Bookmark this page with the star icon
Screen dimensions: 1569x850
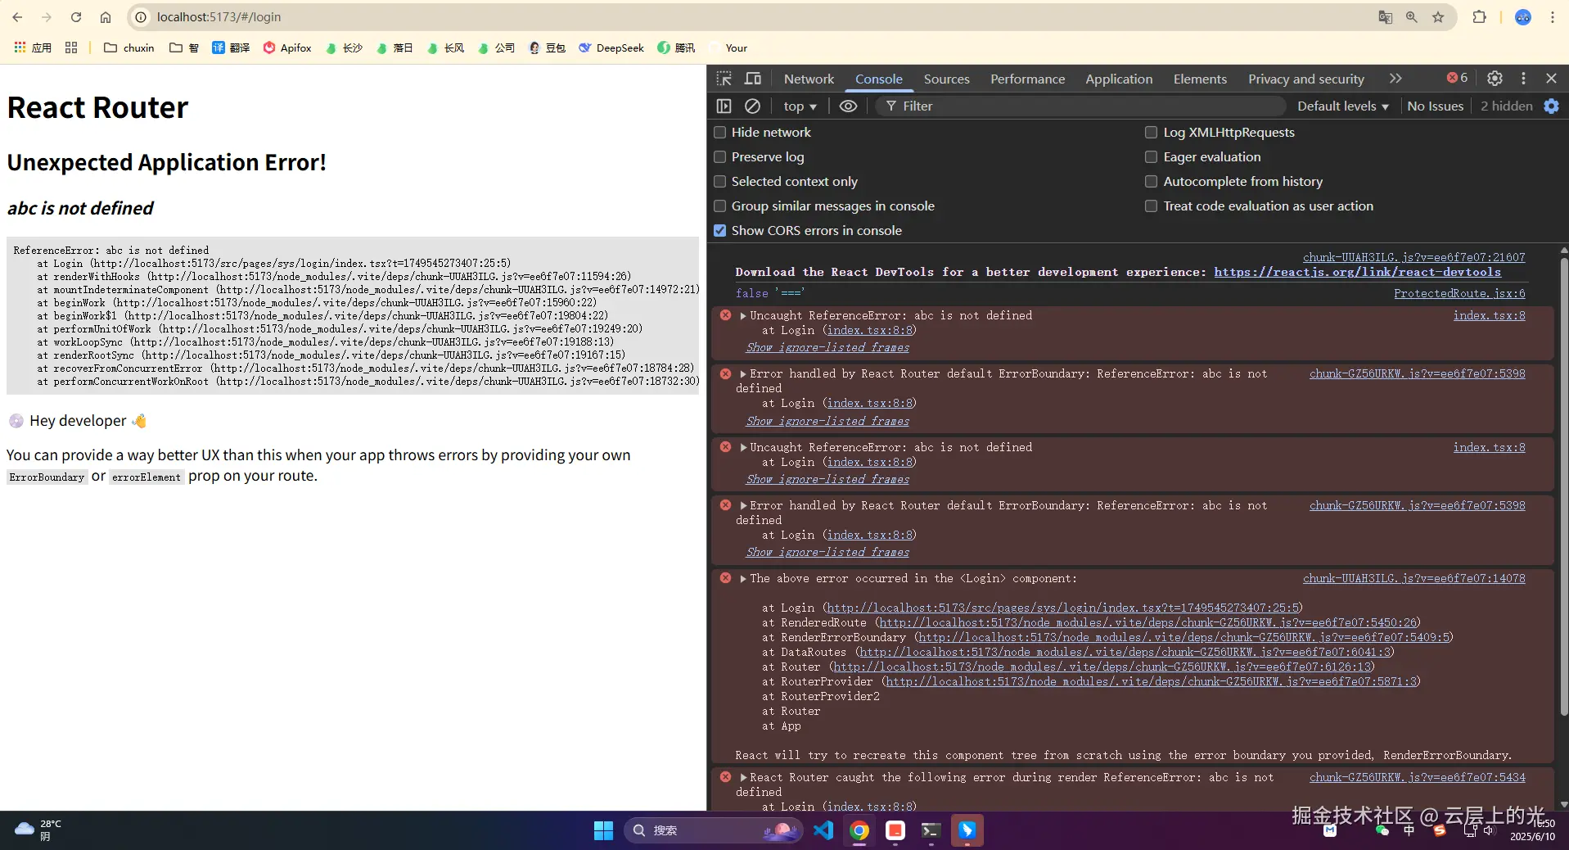point(1438,17)
